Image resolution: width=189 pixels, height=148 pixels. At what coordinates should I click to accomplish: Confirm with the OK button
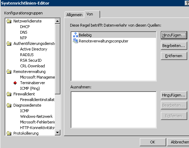[x=153, y=142]
